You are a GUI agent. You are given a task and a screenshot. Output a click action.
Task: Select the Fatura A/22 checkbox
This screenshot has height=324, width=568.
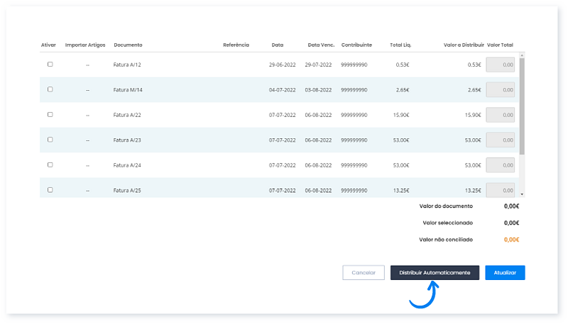50,114
